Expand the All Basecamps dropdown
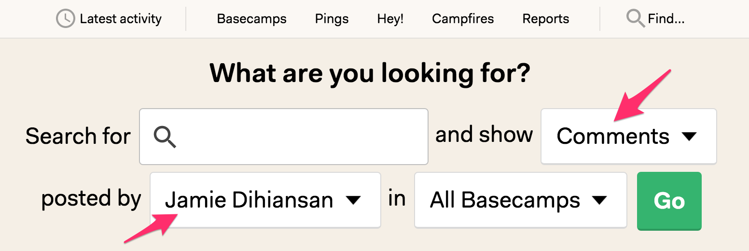 tap(520, 200)
